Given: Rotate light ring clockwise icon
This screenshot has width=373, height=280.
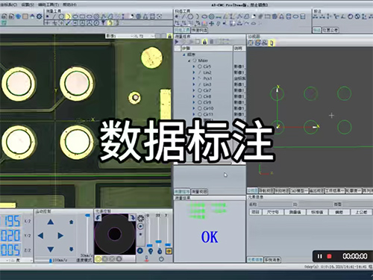Looking at the screenshot, I should (x=132, y=217).
